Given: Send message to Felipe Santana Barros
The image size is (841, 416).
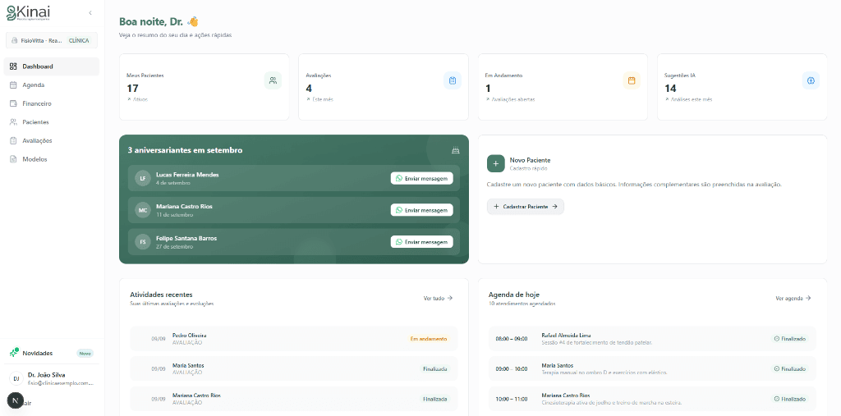Looking at the screenshot, I should coord(421,242).
